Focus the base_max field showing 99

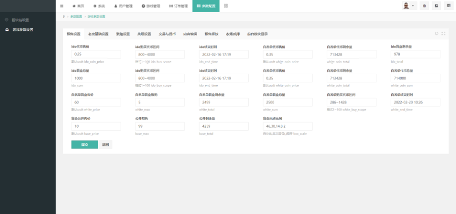click(160, 126)
